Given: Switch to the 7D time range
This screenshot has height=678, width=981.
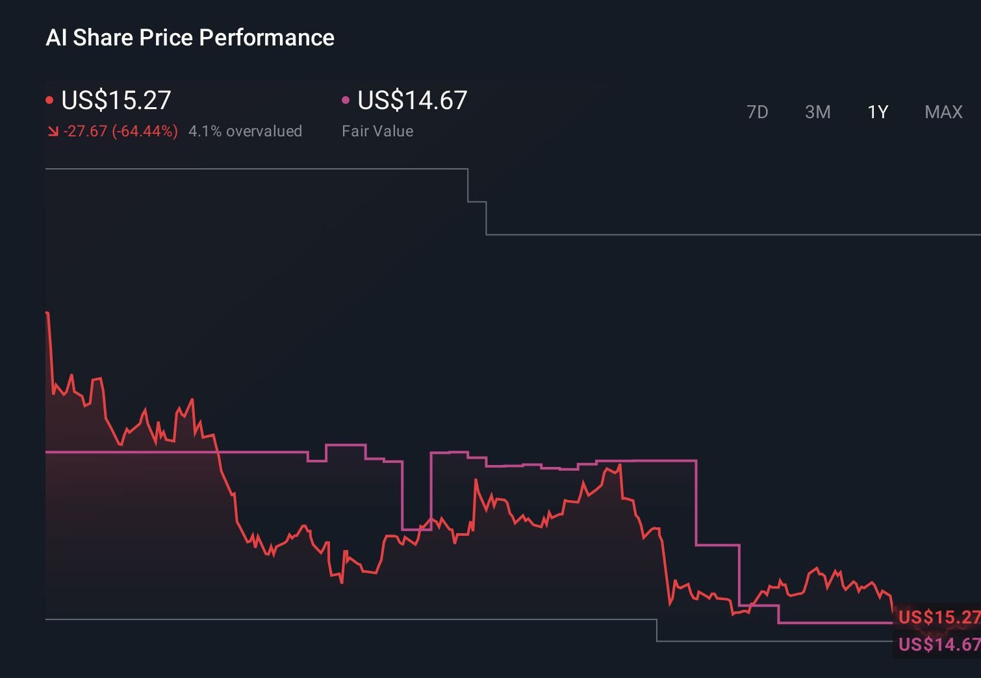Looking at the screenshot, I should 758,112.
